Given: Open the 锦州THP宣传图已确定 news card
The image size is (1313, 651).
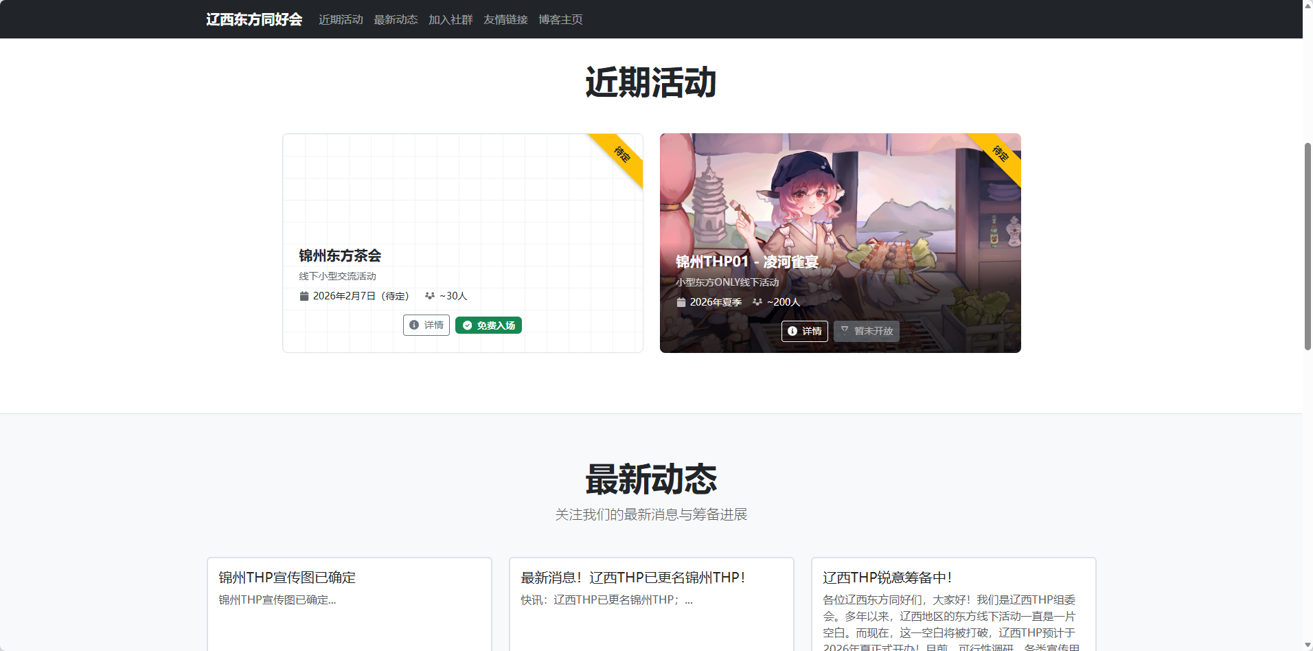Looking at the screenshot, I should click(x=349, y=597).
